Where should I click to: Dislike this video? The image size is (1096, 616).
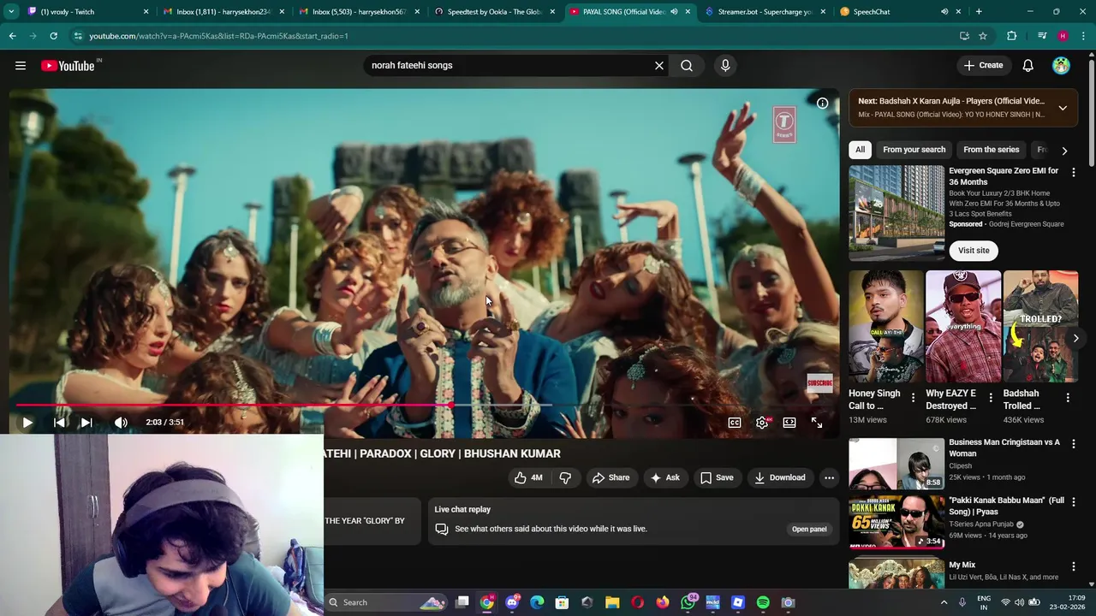point(565,477)
